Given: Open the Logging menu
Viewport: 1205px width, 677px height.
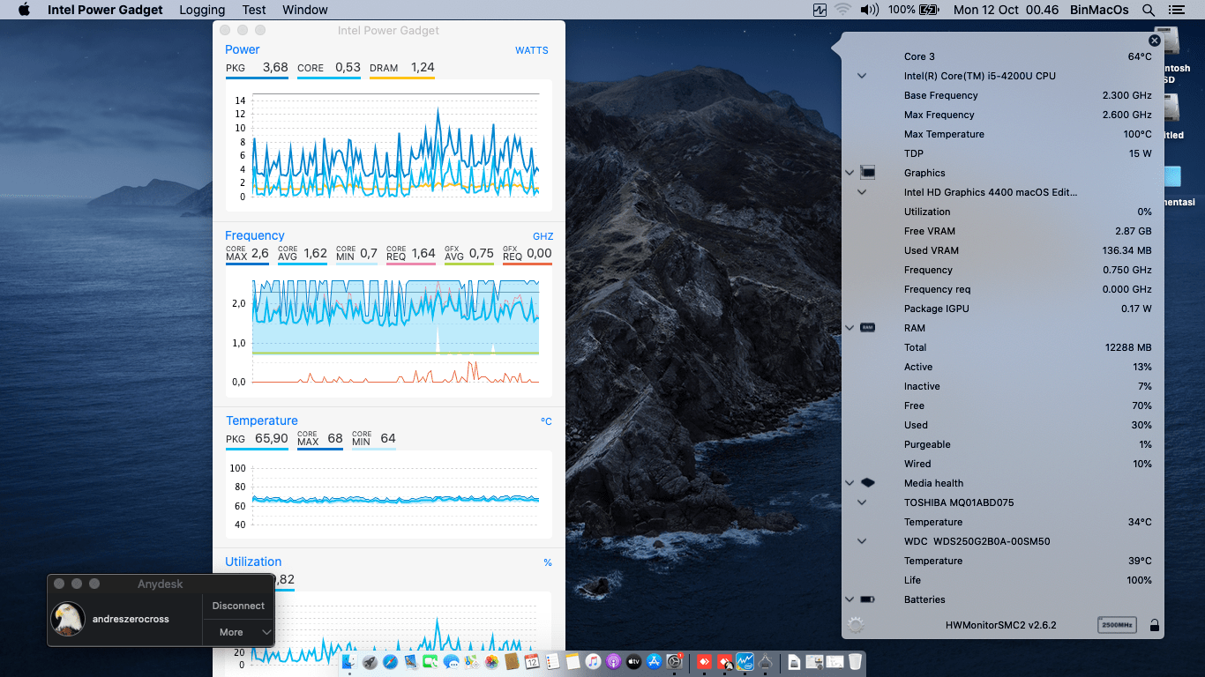Looking at the screenshot, I should (x=201, y=10).
